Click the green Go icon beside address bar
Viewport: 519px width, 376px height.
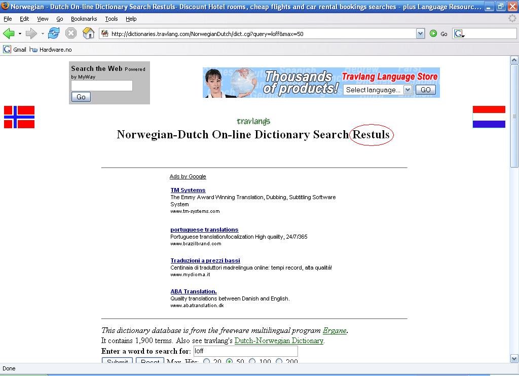pos(433,33)
